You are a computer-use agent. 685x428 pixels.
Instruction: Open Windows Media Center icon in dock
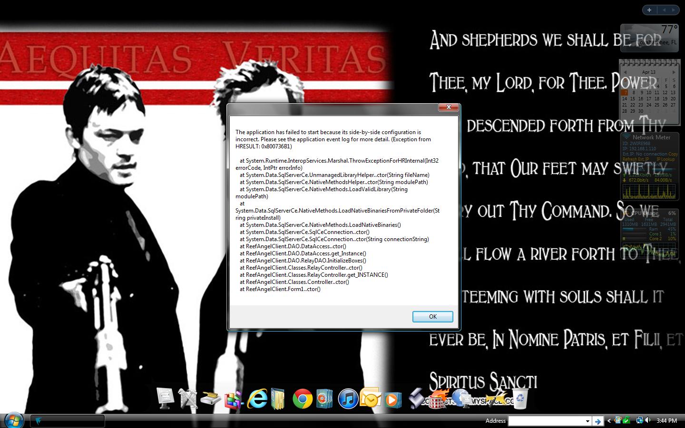click(x=325, y=399)
